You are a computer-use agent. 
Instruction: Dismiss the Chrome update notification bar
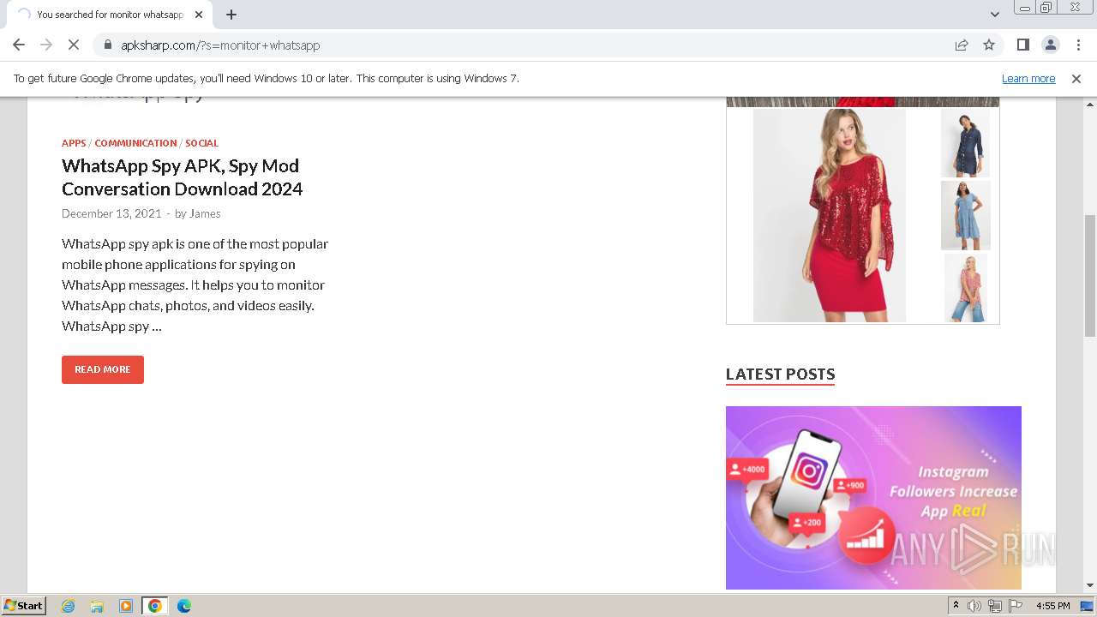pyautogui.click(x=1076, y=78)
